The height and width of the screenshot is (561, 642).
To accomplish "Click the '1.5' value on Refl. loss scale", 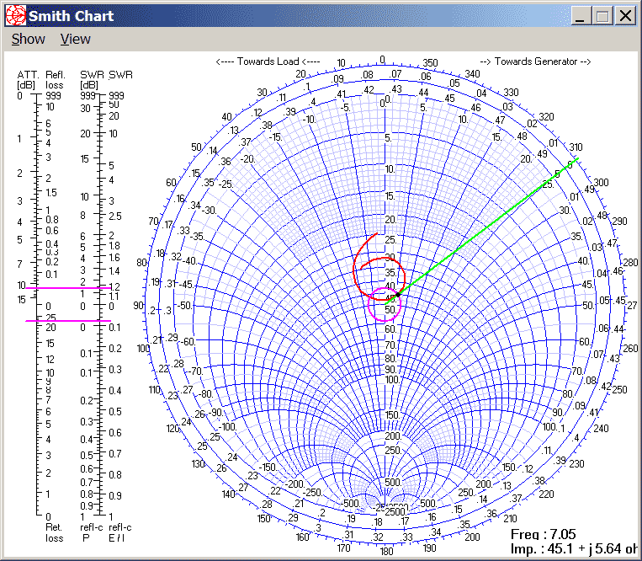I will pyautogui.click(x=51, y=193).
